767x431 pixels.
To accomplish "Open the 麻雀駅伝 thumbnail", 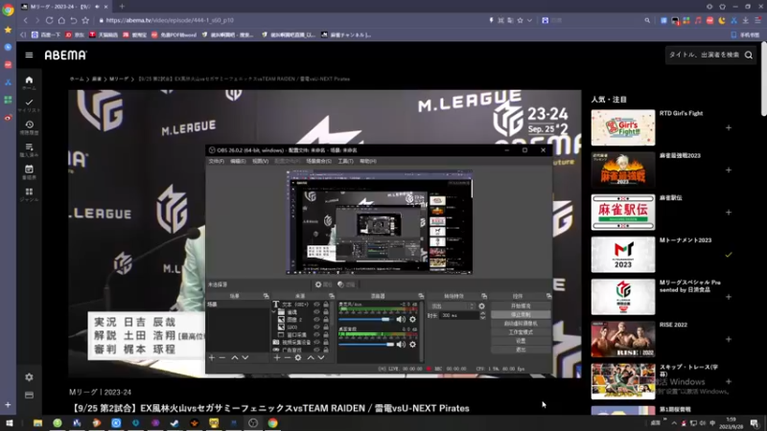I will coord(622,212).
